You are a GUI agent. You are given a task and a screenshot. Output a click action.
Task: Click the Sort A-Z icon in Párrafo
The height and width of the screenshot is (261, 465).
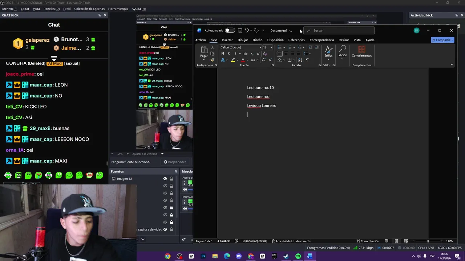(x=300, y=60)
